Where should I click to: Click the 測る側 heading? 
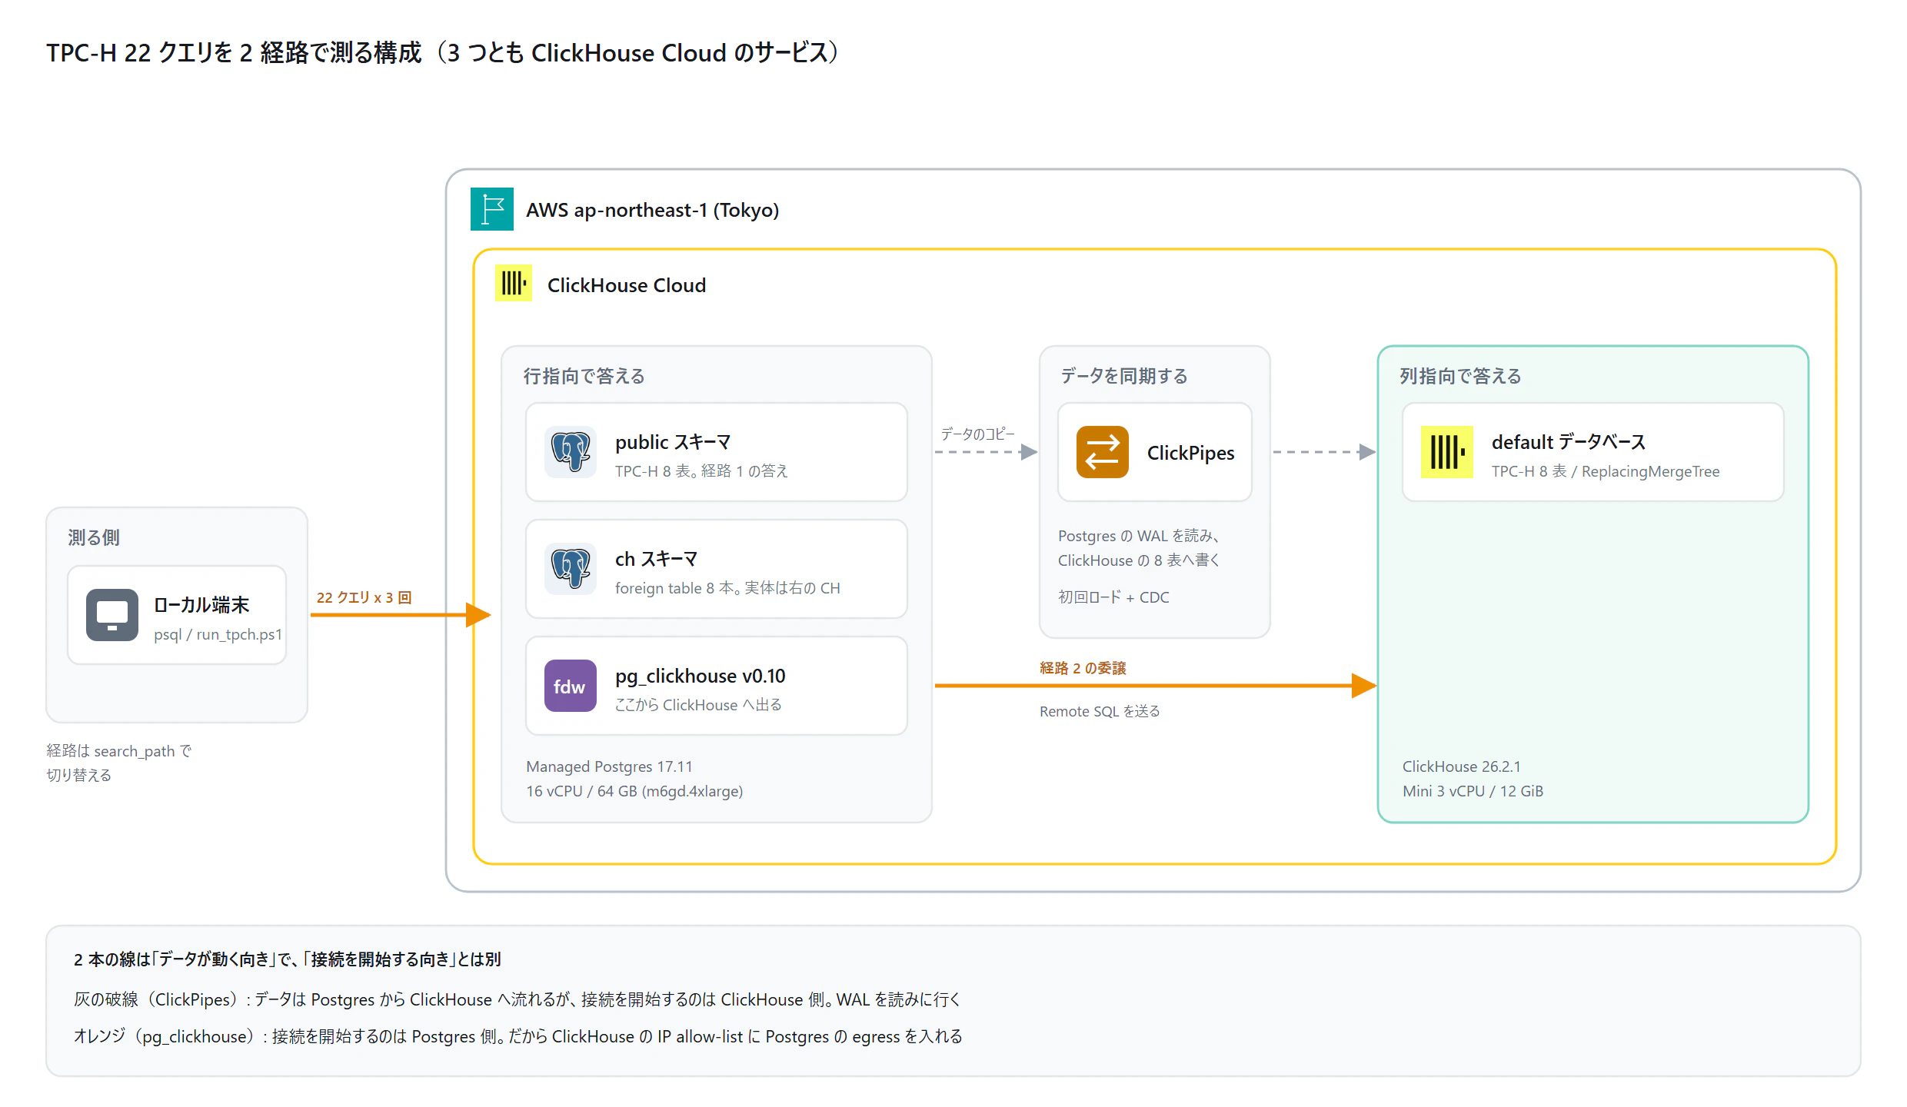pos(94,537)
